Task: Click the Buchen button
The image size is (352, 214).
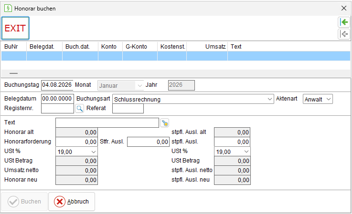Action: point(24,202)
